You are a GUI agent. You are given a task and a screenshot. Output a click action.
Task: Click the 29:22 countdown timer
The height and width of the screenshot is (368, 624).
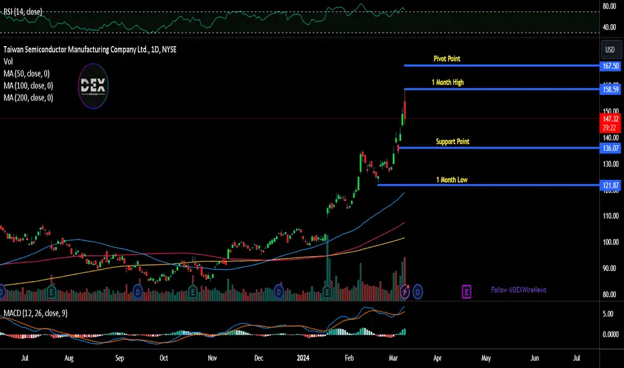click(x=610, y=128)
